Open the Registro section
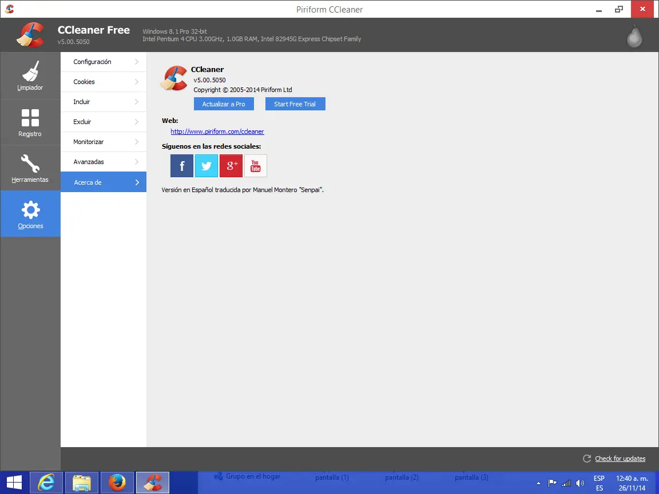Image resolution: width=659 pixels, height=494 pixels. pos(30,122)
